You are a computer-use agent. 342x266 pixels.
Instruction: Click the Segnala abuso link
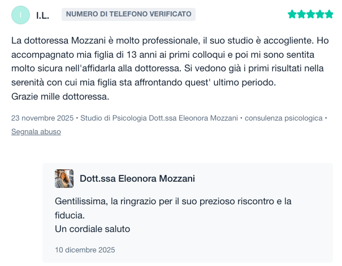pos(36,132)
